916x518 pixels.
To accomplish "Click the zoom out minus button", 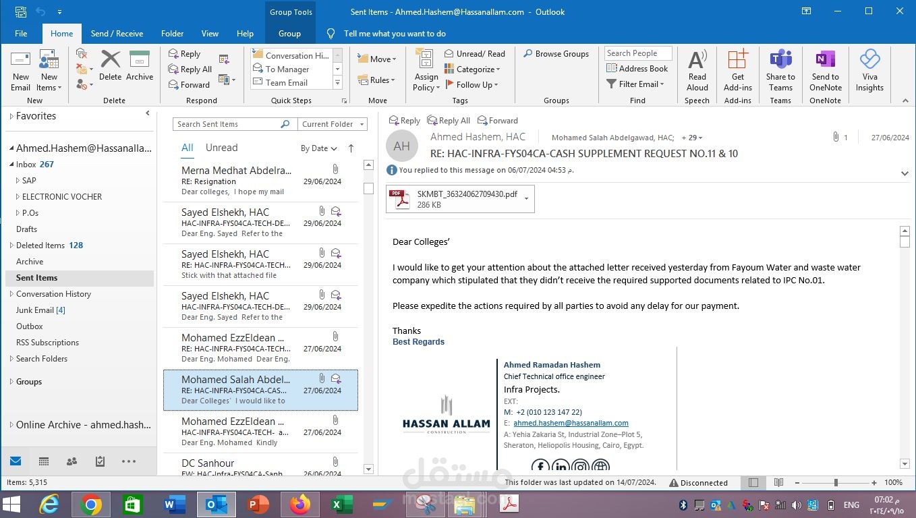I will pos(797,483).
